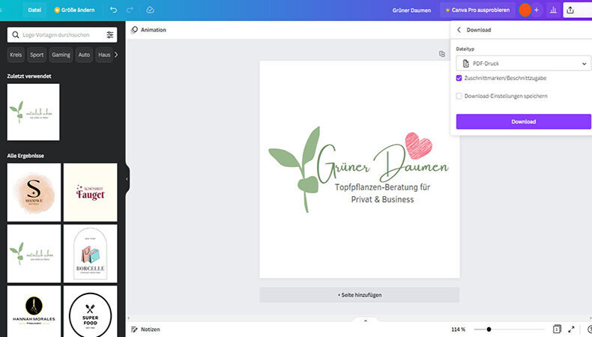Screen dimensions: 592x337
Task: Open the analytics bar chart icon
Action: click(553, 10)
